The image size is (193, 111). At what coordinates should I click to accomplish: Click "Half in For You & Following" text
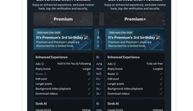[x=74, y=64]
